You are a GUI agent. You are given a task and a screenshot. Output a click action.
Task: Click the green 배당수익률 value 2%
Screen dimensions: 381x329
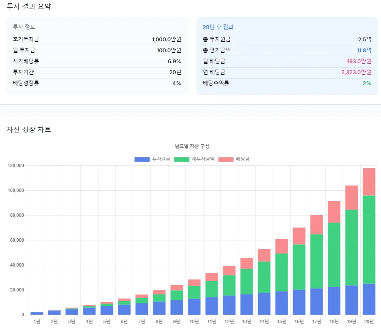click(x=367, y=83)
